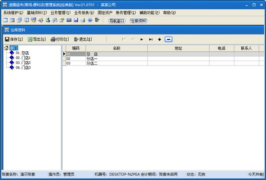The image size is (266, 180).
Task: Select 01. 总店 in department tree
Action: tap(22, 53)
